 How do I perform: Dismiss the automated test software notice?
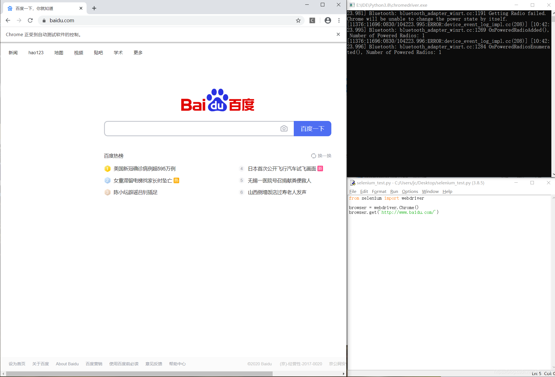[x=338, y=34]
